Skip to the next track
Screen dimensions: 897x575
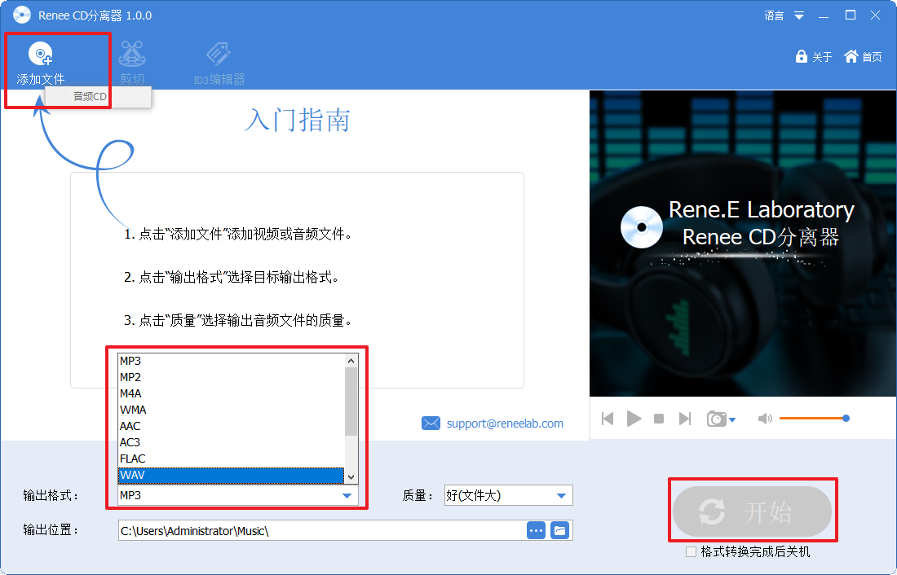click(x=685, y=419)
